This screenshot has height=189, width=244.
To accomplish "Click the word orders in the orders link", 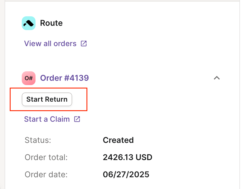I will 65,44.
